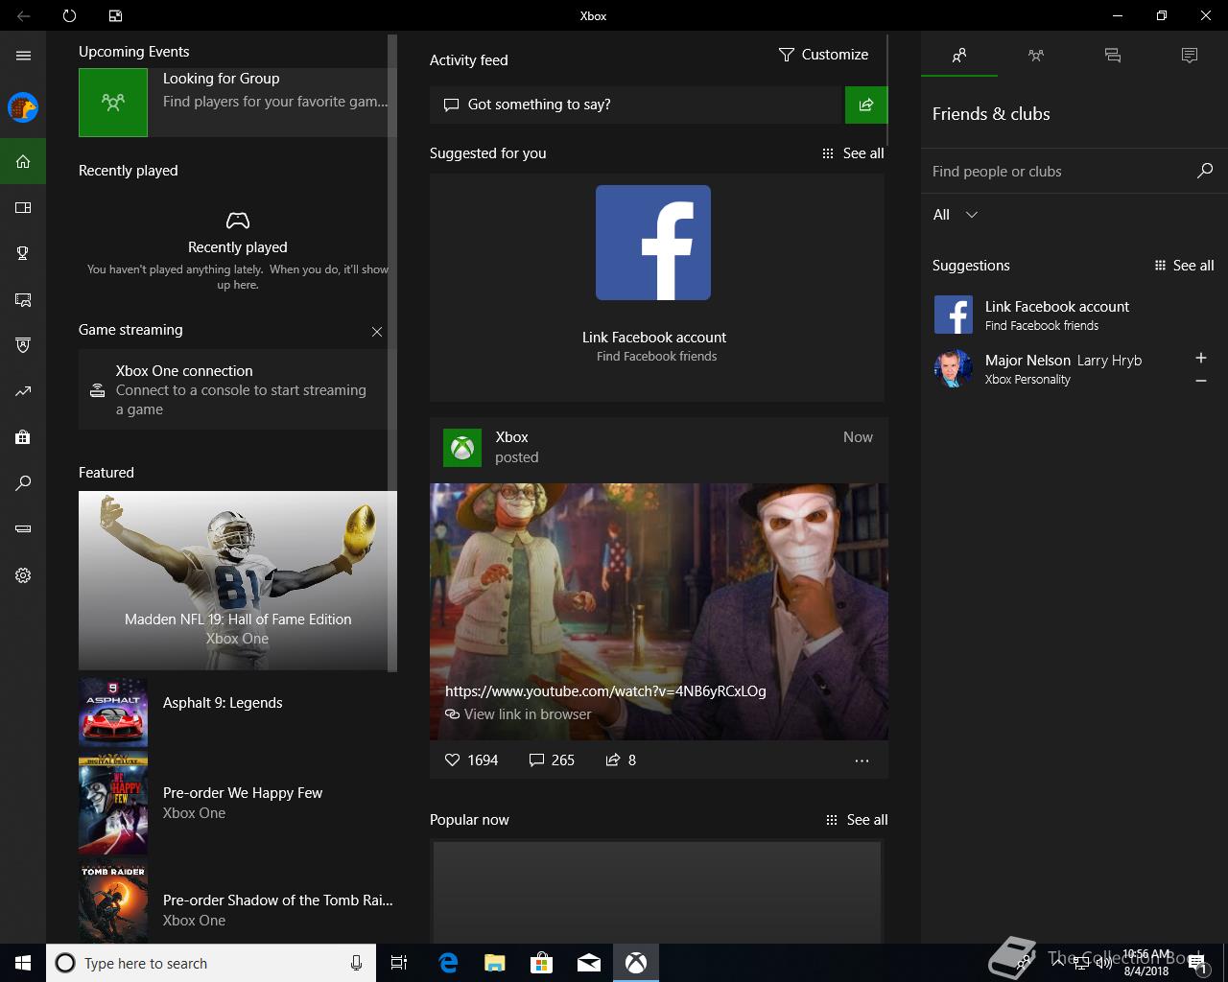This screenshot has height=982, width=1228.
Task: Click See all in Suggestions panel
Action: 1184,266
